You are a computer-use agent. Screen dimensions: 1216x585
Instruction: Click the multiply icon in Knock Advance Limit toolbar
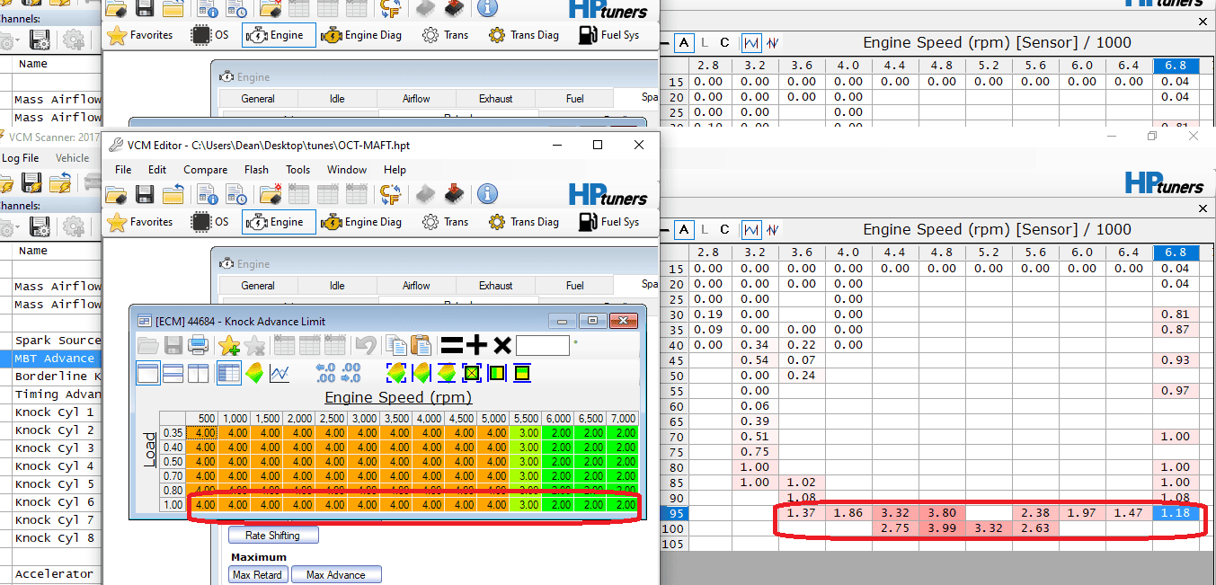point(501,345)
